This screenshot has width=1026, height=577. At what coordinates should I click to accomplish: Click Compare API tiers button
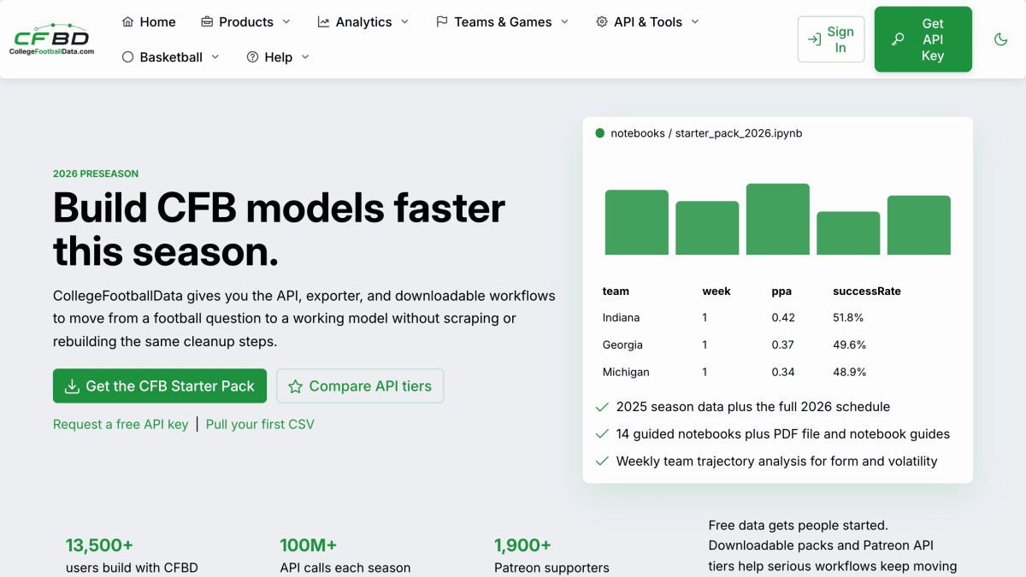360,386
